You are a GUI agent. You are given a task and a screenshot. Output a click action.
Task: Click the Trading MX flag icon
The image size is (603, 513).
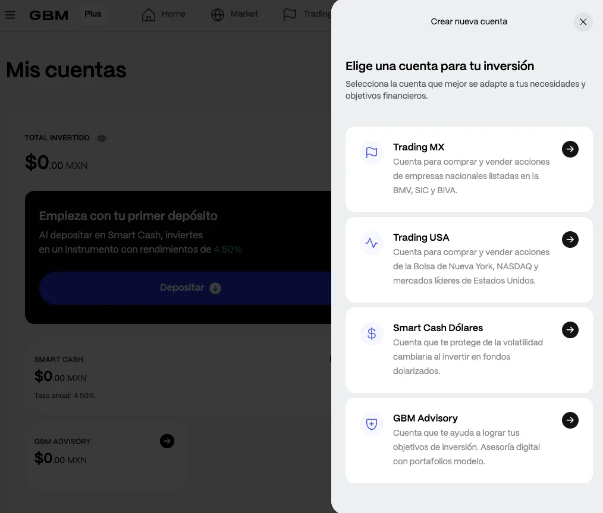(x=372, y=153)
